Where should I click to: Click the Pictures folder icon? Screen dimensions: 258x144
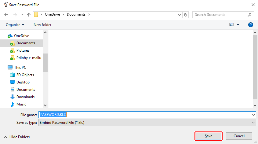[x=12, y=50]
